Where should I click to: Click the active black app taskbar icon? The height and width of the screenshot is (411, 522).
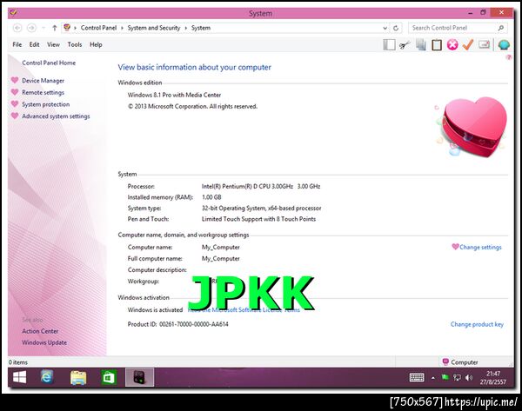click(x=139, y=377)
